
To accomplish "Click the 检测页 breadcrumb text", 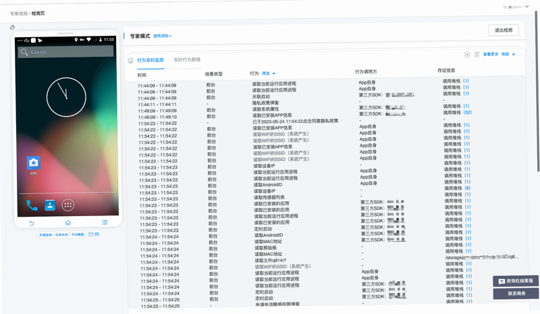I will [x=38, y=14].
